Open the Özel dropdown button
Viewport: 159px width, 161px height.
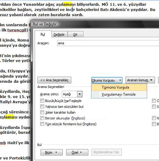(x=77, y=152)
